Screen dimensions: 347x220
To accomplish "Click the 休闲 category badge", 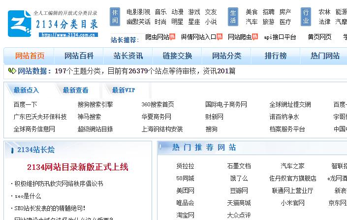I will pos(115,17).
